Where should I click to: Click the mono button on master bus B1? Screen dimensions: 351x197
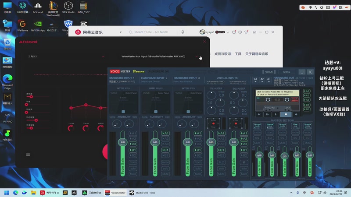[x=295, y=132]
